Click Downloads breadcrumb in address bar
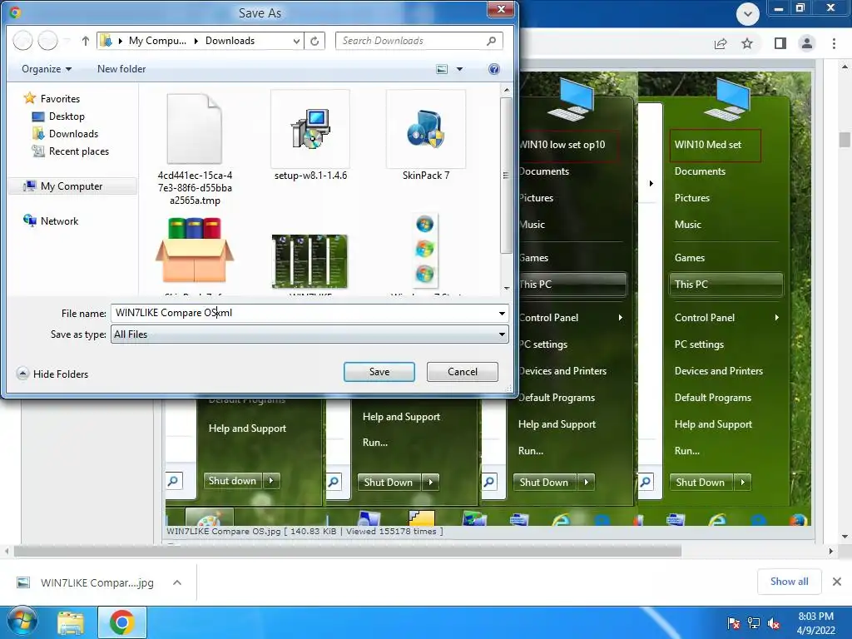Image resolution: width=852 pixels, height=639 pixels. tap(230, 41)
